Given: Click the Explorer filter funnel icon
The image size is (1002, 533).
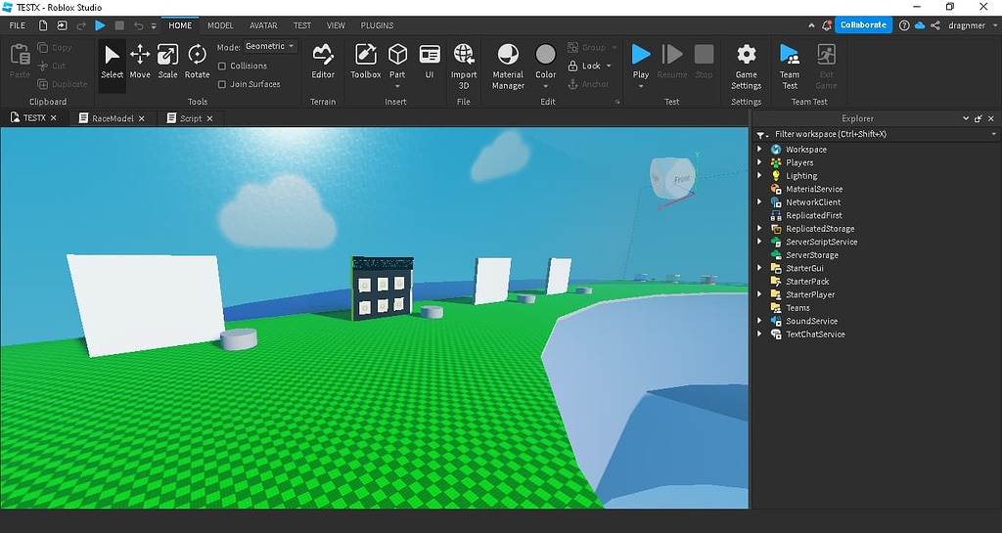Looking at the screenshot, I should click(x=761, y=135).
